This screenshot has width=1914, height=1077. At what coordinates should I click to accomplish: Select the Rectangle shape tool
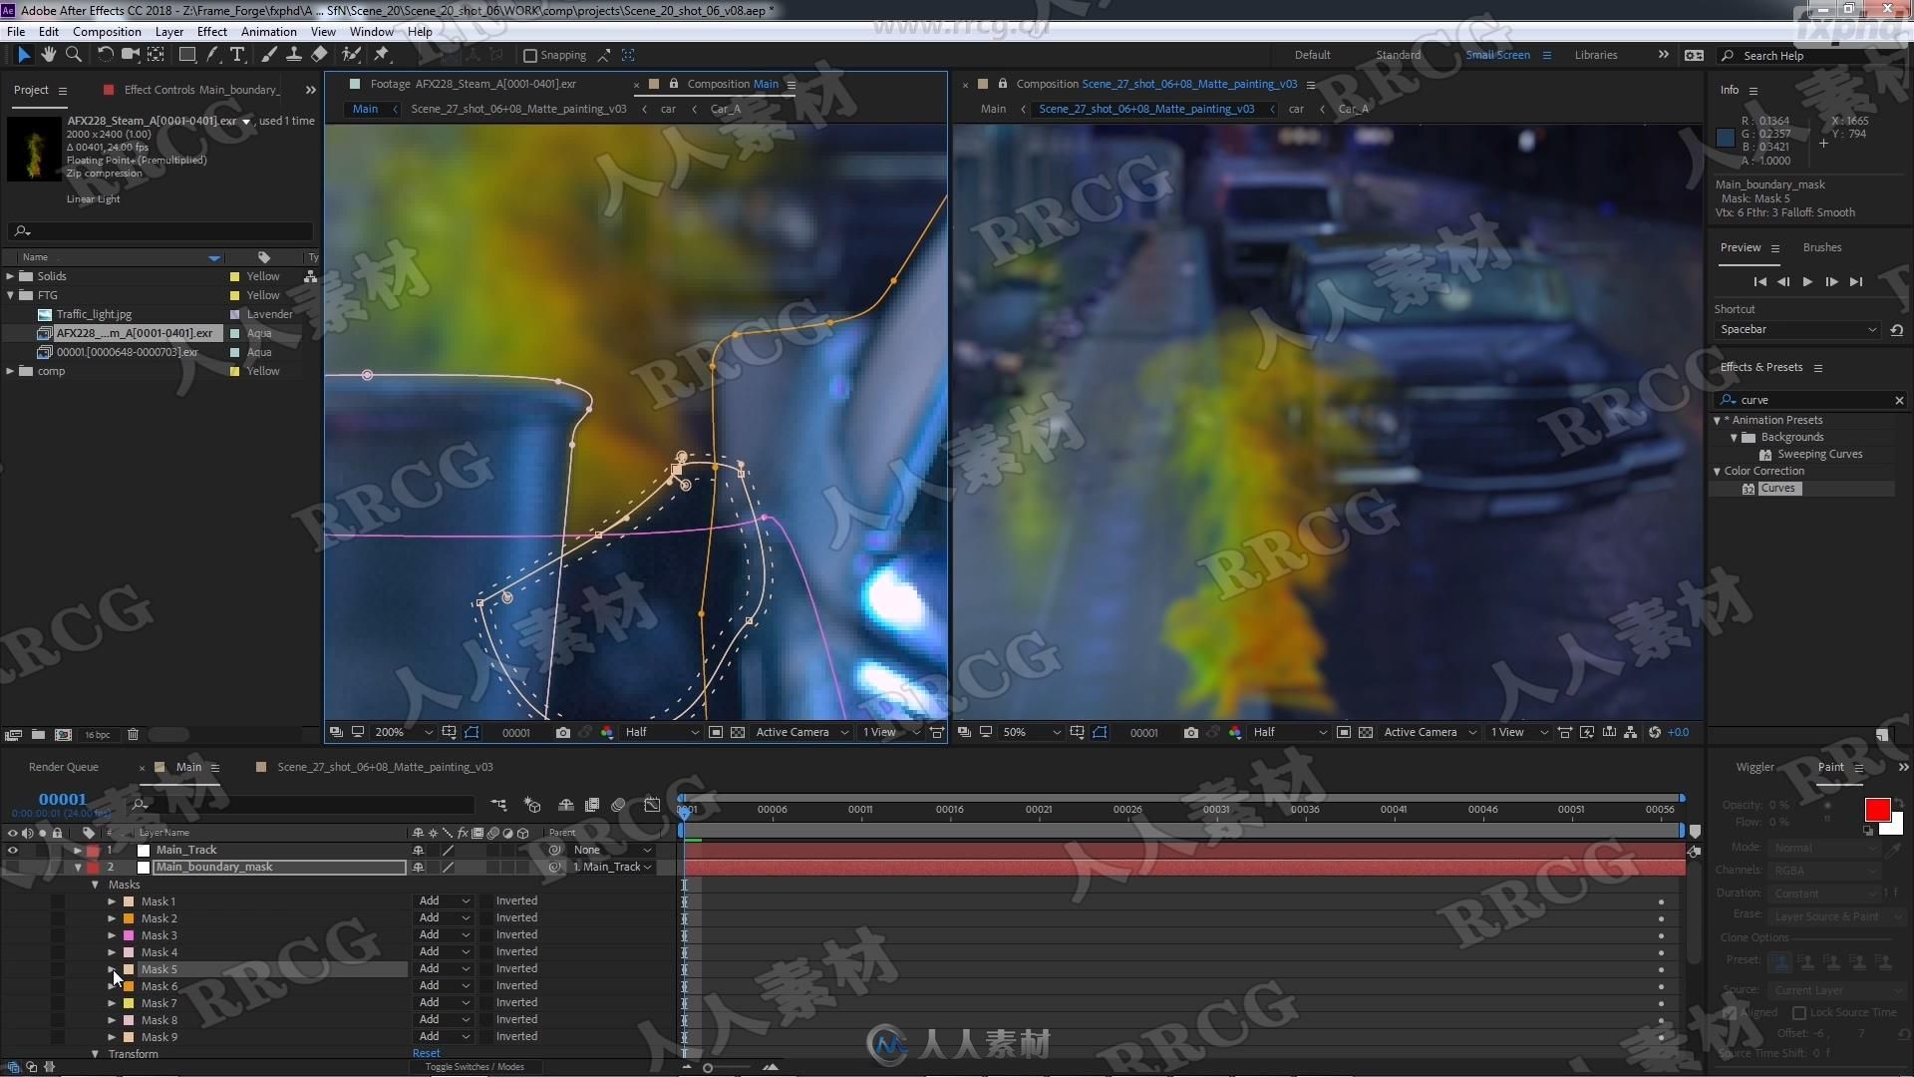coord(186,55)
